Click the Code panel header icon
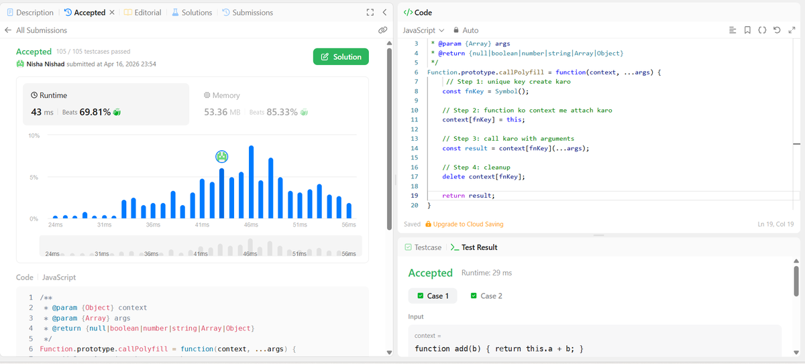Viewport: 805px width, 364px height. [x=407, y=13]
